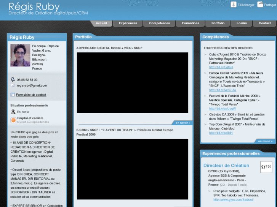Click the Régis Ruby site title in the header
Screen dimensions: 277x207
[34, 6]
